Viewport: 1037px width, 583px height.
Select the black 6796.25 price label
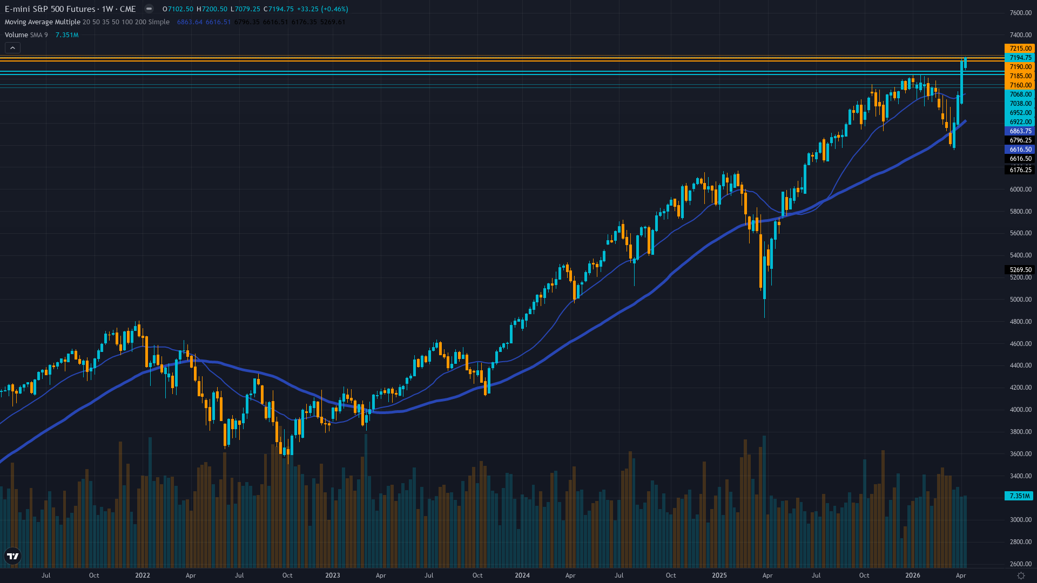coord(1019,140)
